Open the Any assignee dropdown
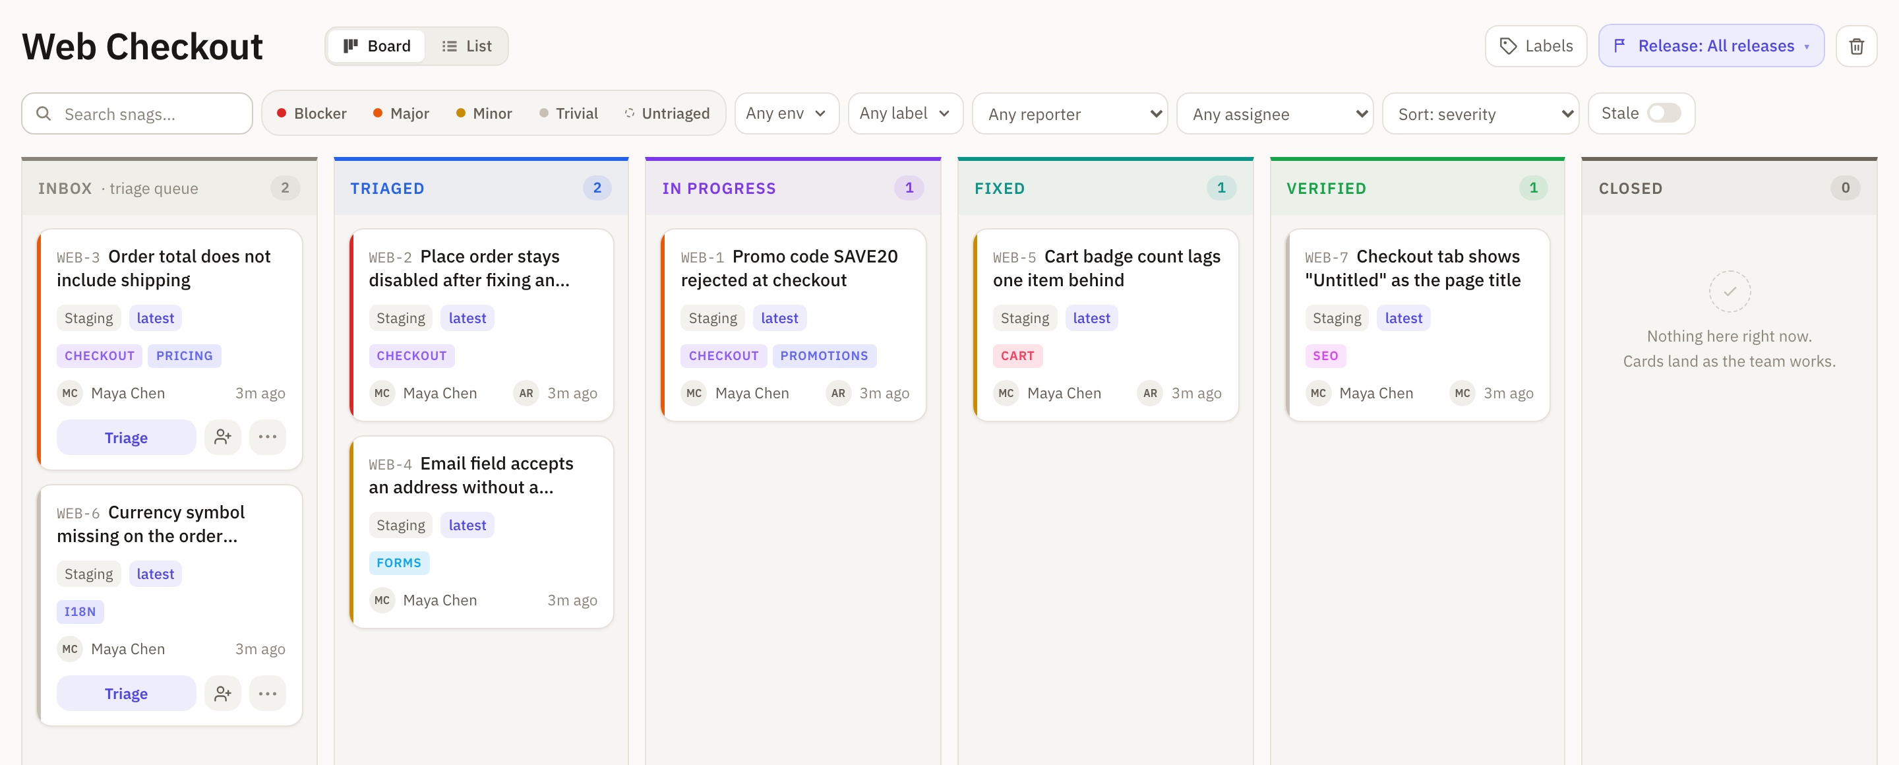Image resolution: width=1899 pixels, height=765 pixels. [x=1275, y=113]
